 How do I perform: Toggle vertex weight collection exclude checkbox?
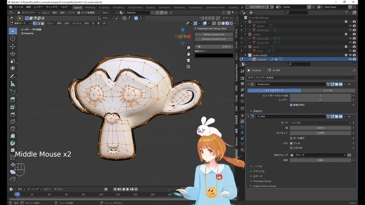pos(346,55)
